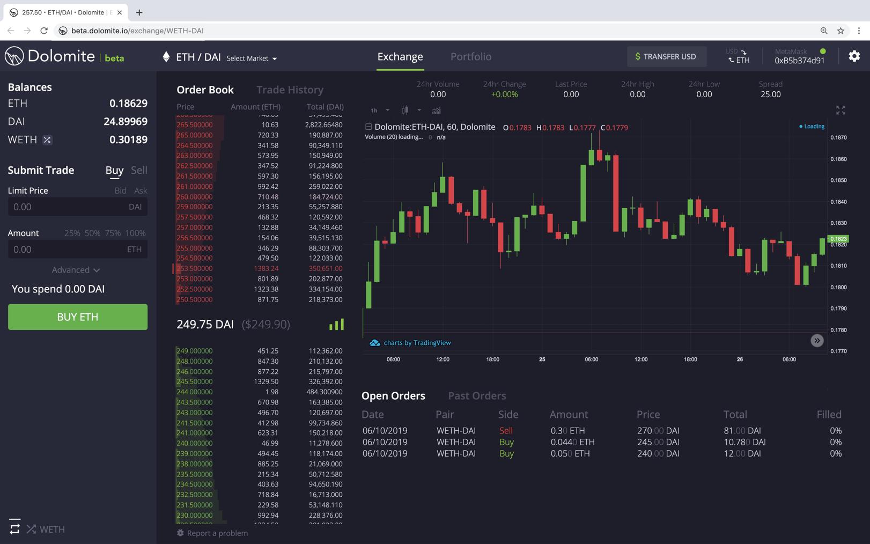Click the BUY ETH button
Screen dimensions: 870x544
click(x=78, y=317)
